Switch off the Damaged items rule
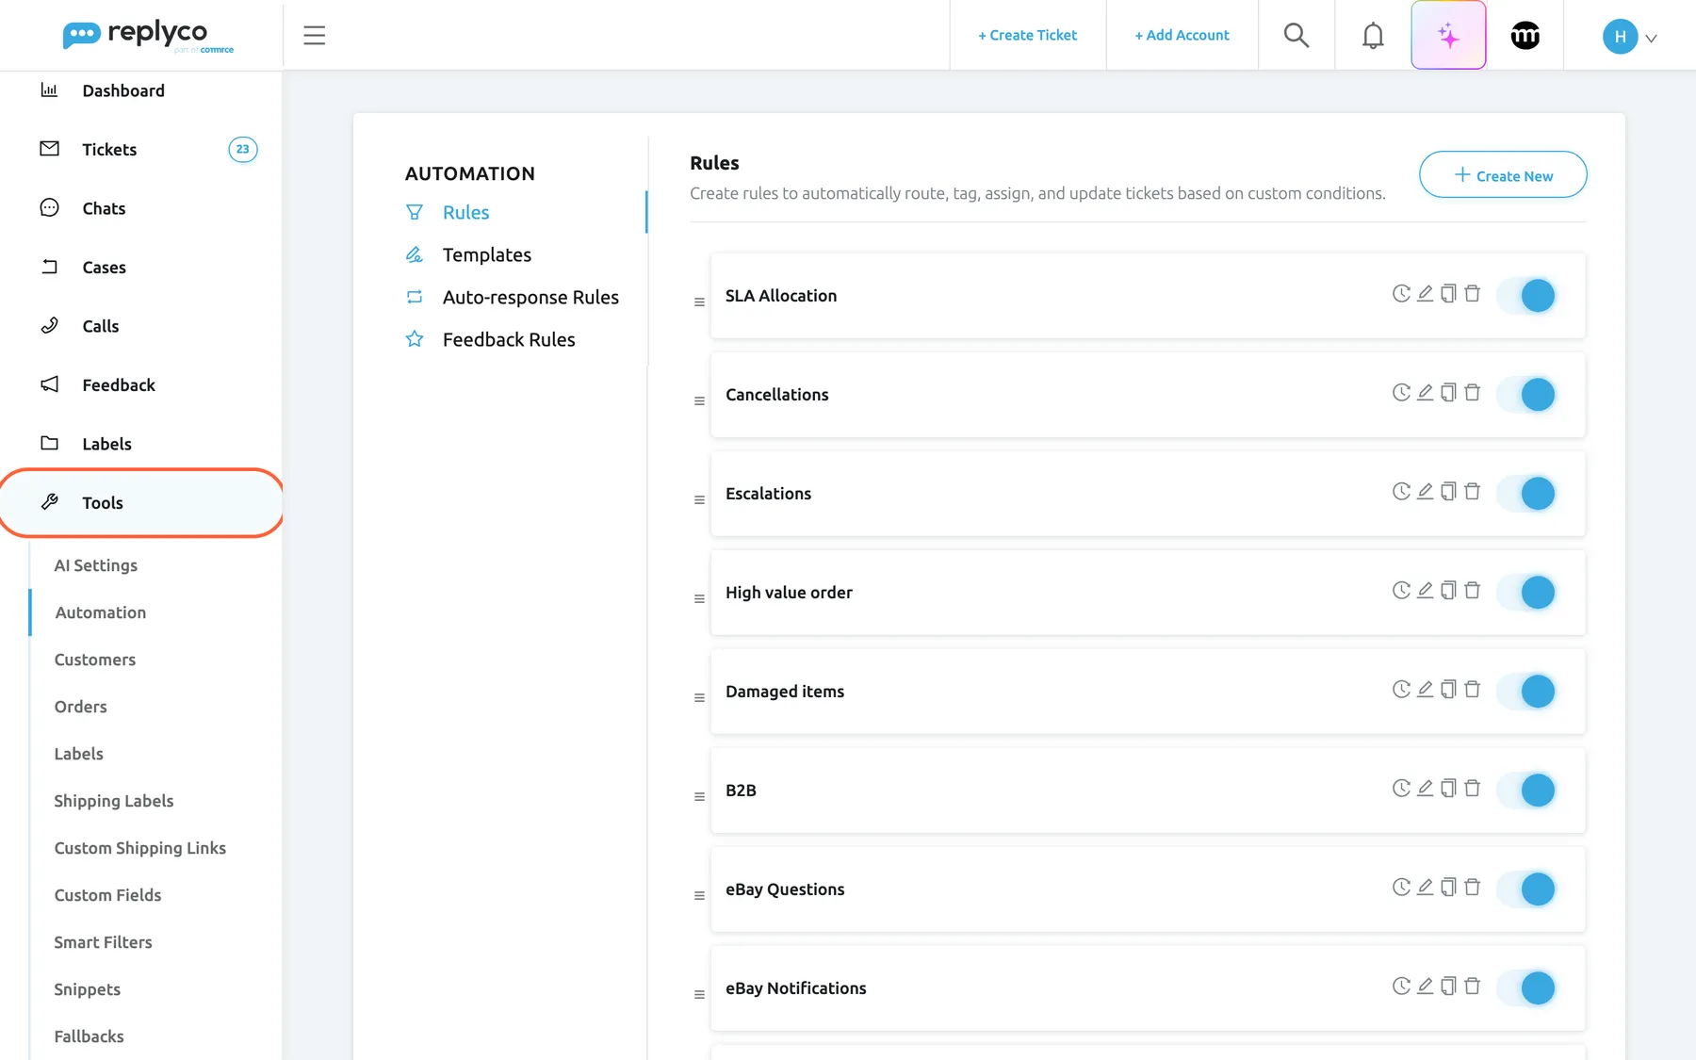This screenshot has width=1696, height=1060. [1526, 692]
